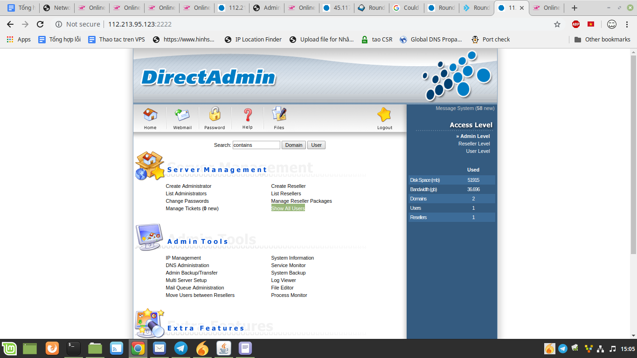Click the highlighted Show All Users link
Viewport: 637px width, 358px height.
[x=288, y=208]
